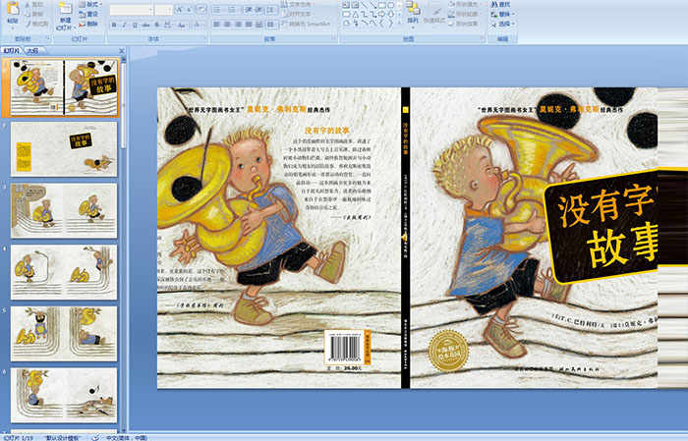Select slide 2 thumbnail
The image size is (688, 441).
coord(64,149)
